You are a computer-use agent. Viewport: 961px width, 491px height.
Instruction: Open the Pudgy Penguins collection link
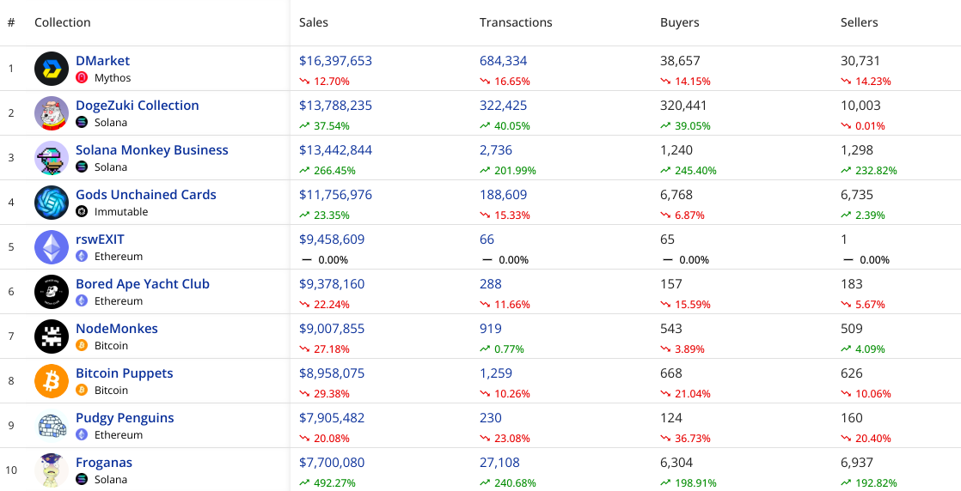tap(125, 418)
